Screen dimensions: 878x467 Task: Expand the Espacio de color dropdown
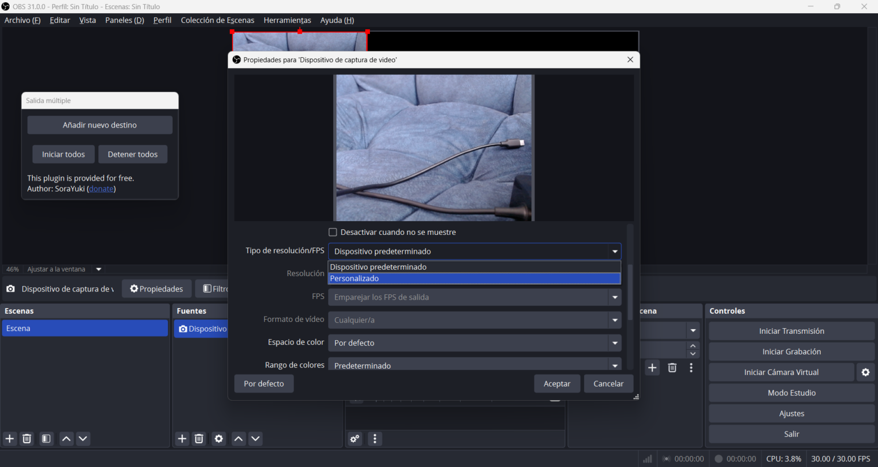(x=614, y=343)
